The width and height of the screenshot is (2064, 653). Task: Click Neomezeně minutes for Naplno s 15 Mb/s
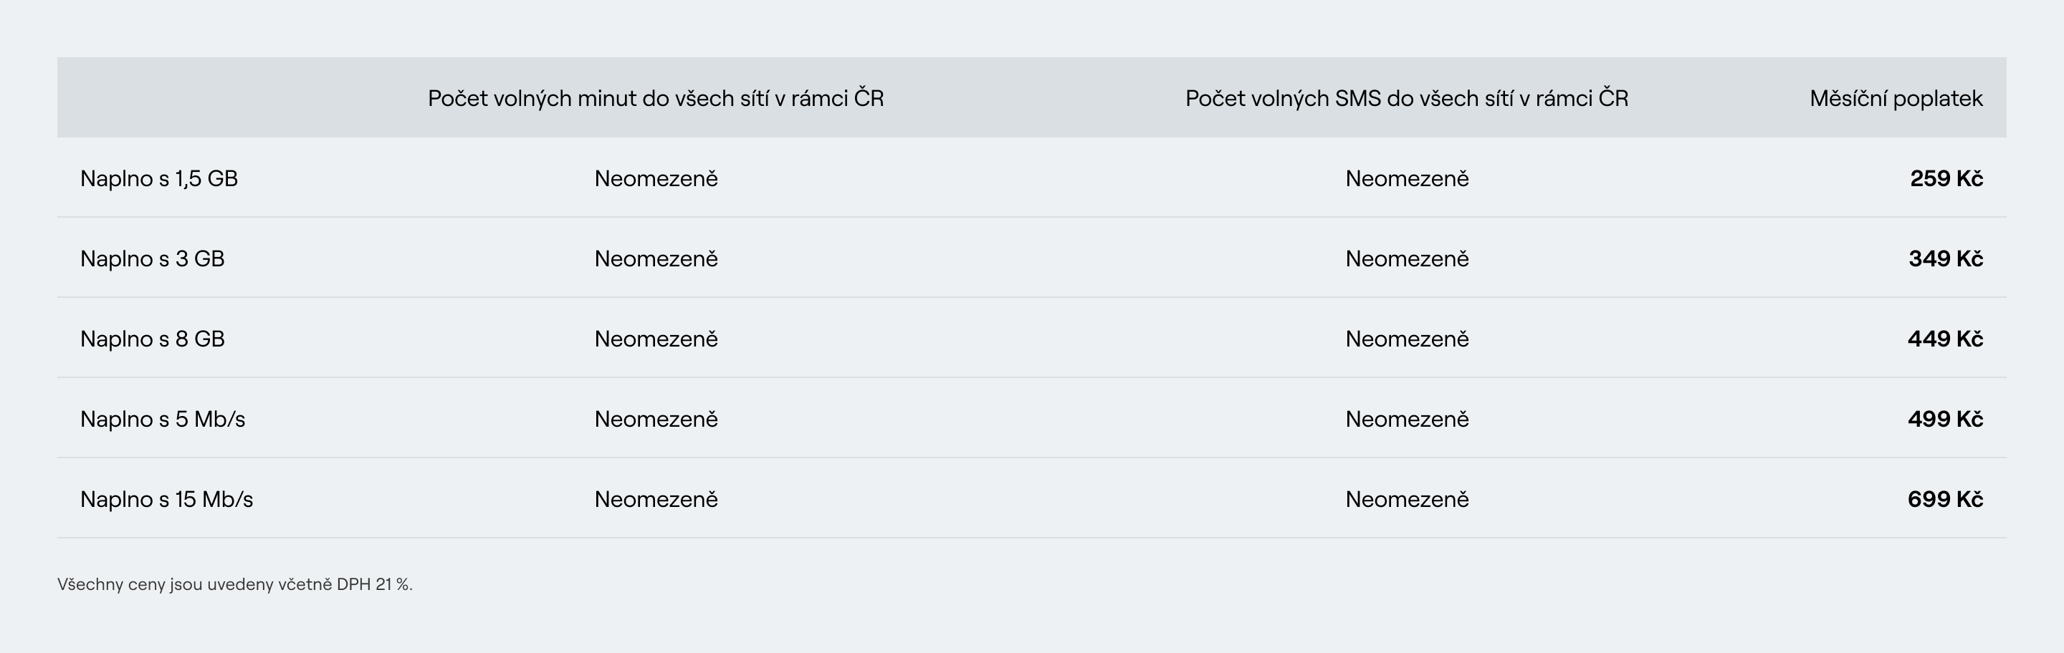(656, 498)
